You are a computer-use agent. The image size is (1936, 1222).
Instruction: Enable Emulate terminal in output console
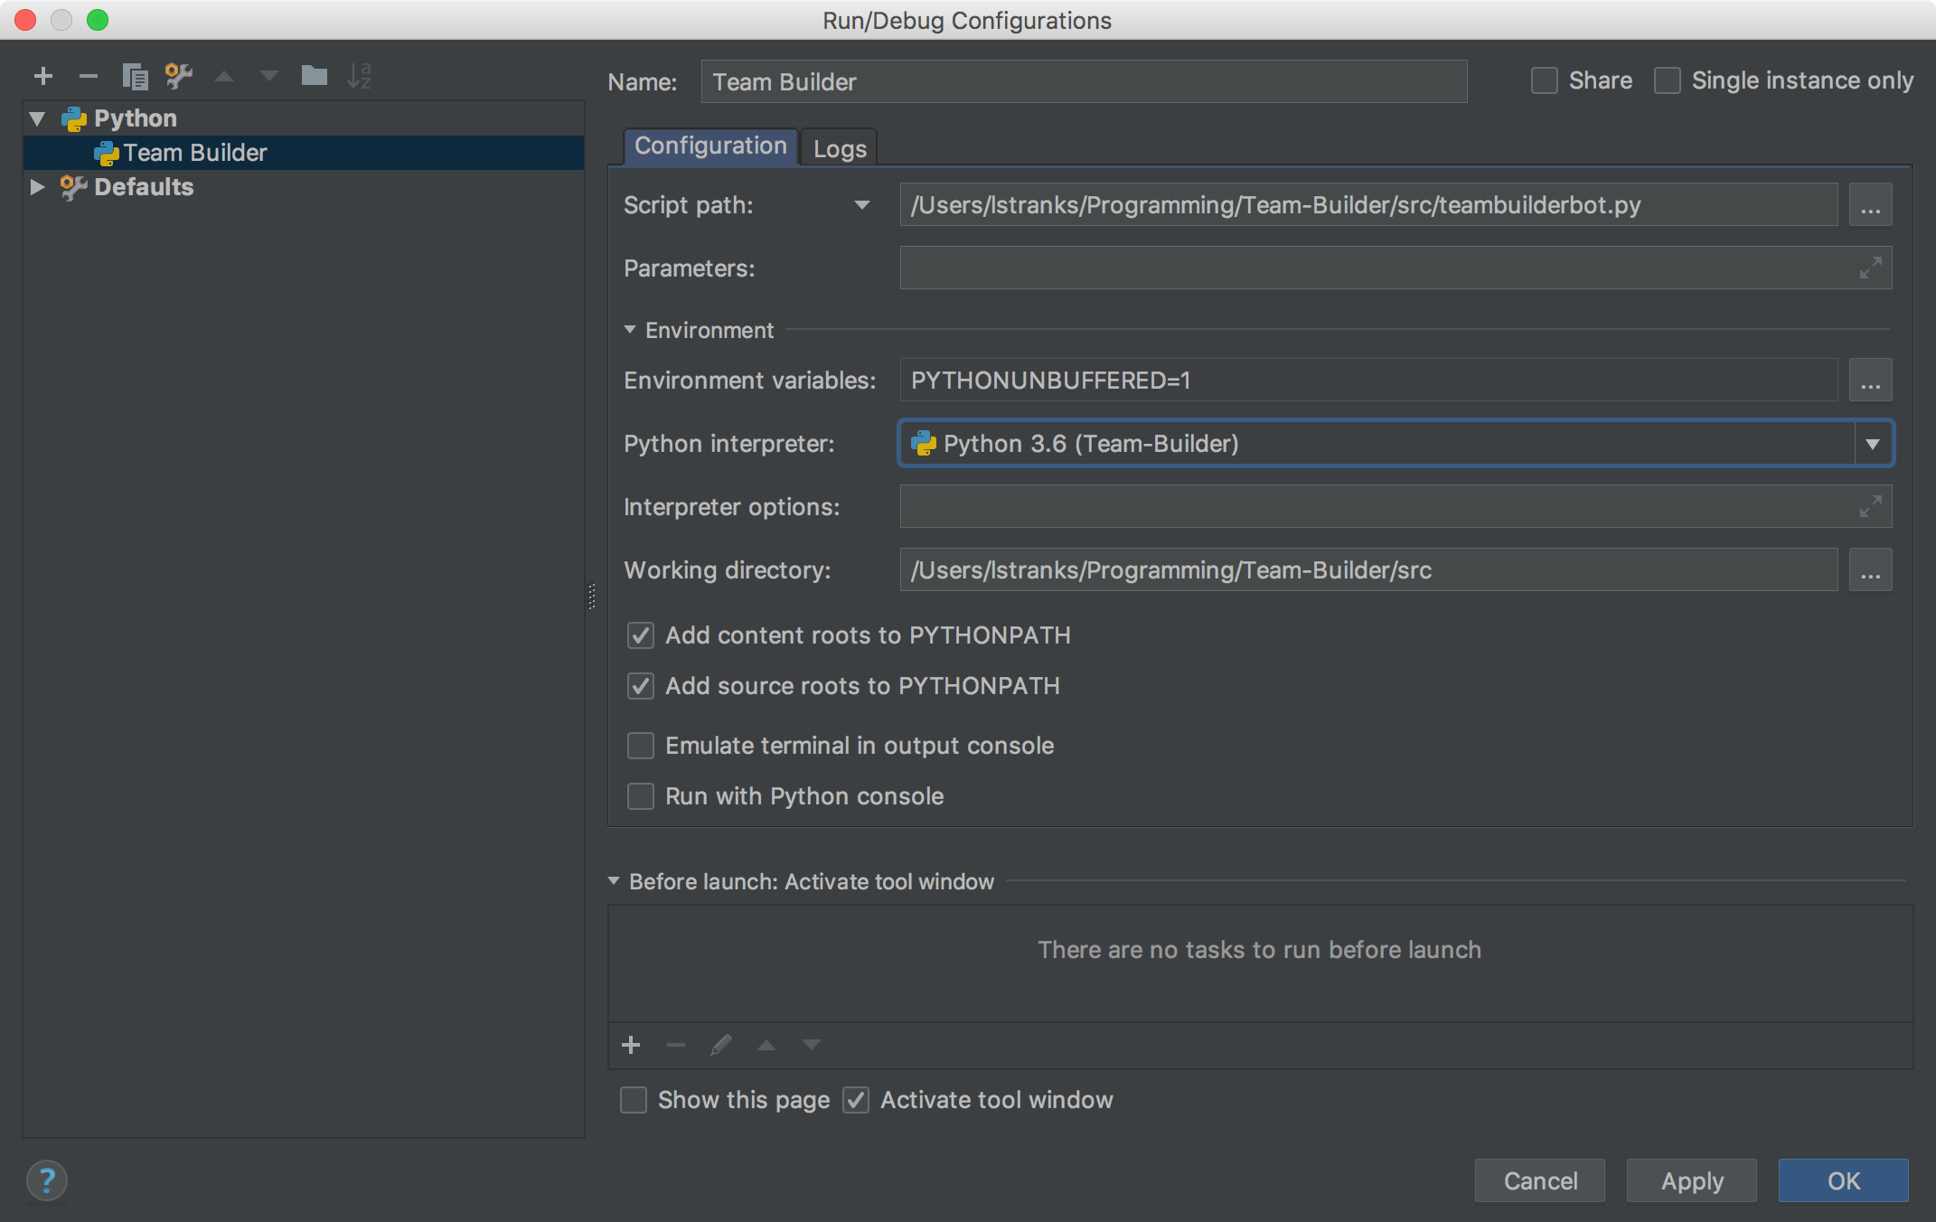(641, 746)
